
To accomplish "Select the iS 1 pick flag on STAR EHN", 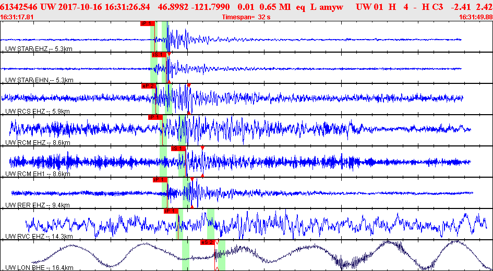I will (x=159, y=55).
